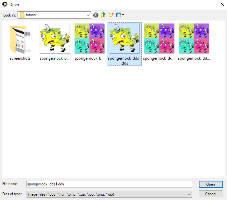Click the File name input field
This screenshot has height=200, width=227.
(x=109, y=184)
